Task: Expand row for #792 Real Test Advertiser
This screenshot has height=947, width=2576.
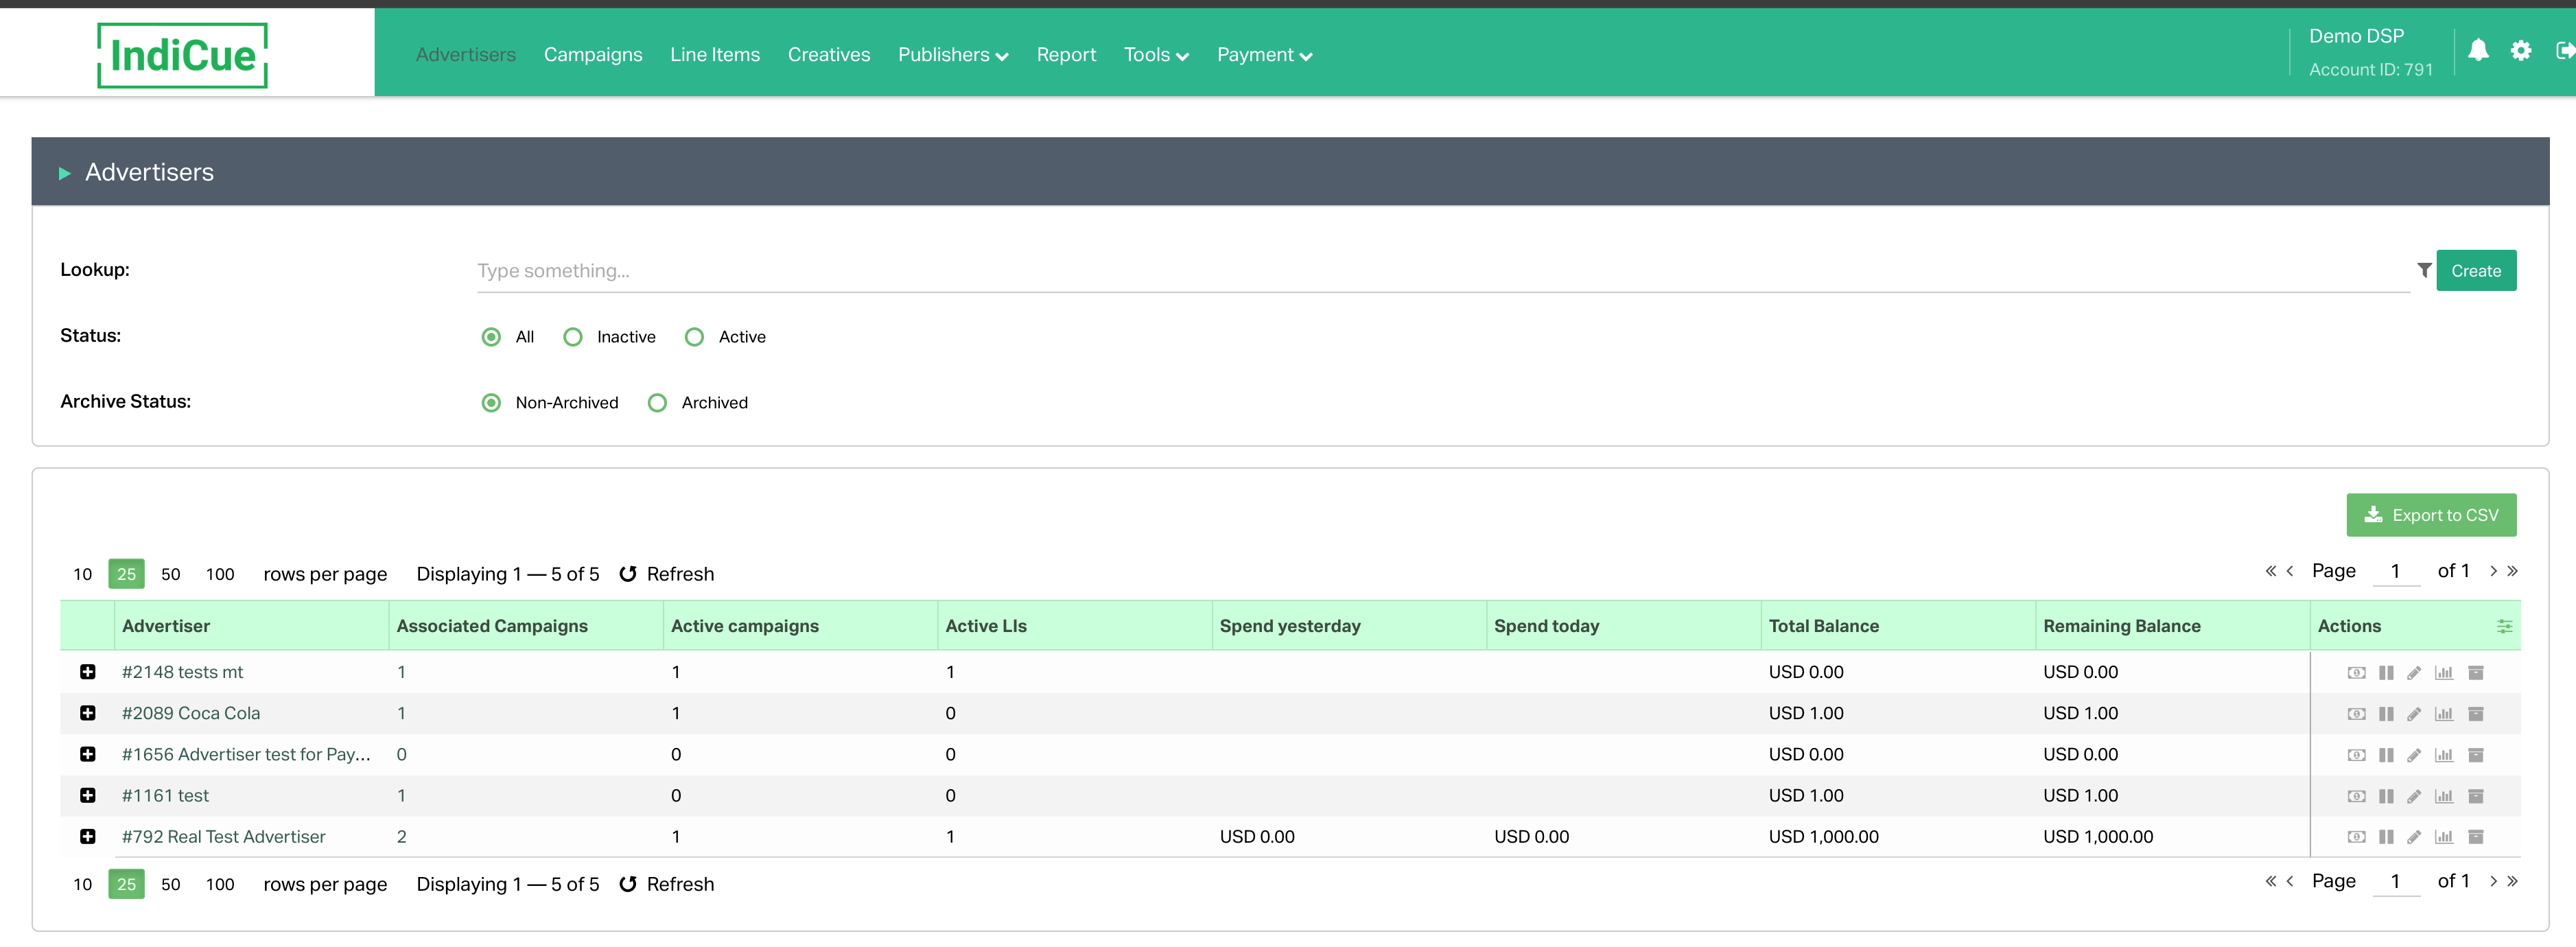Action: point(88,836)
